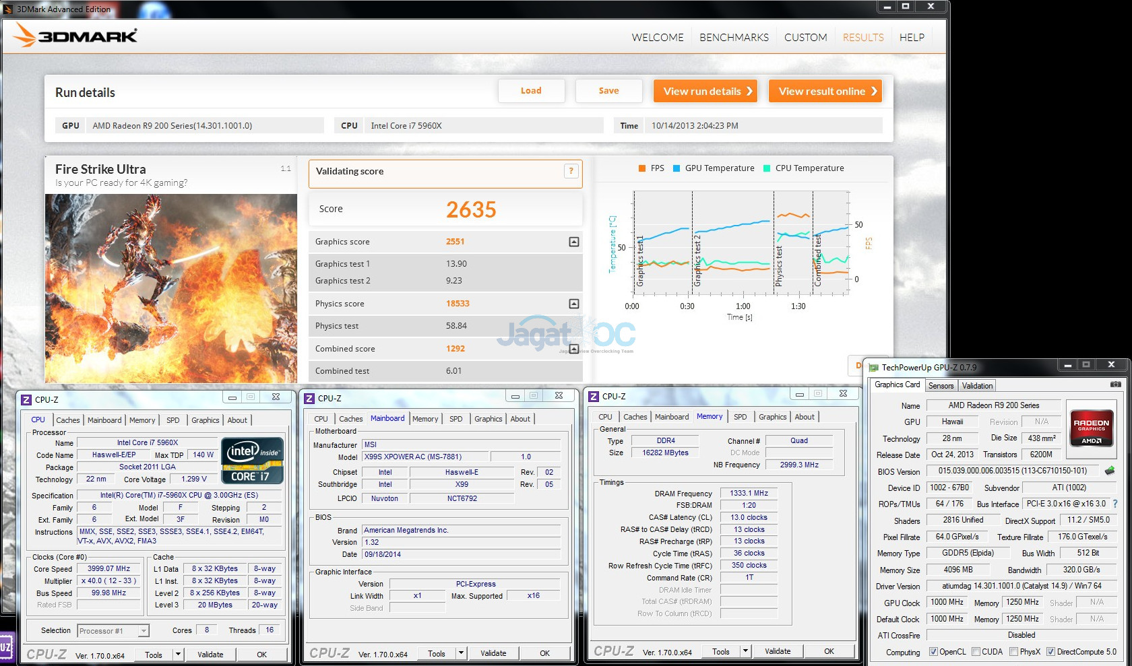
Task: Enable the CUDA checkbox
Action: coord(976,652)
